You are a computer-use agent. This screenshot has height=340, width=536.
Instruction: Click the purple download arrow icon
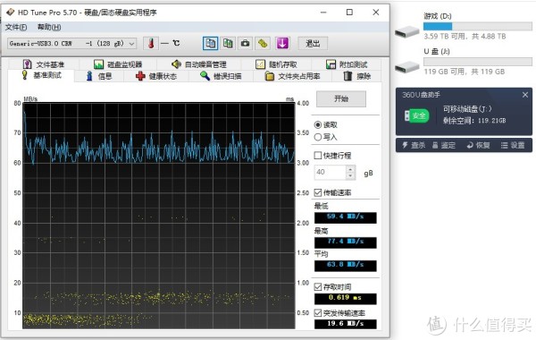[282, 44]
